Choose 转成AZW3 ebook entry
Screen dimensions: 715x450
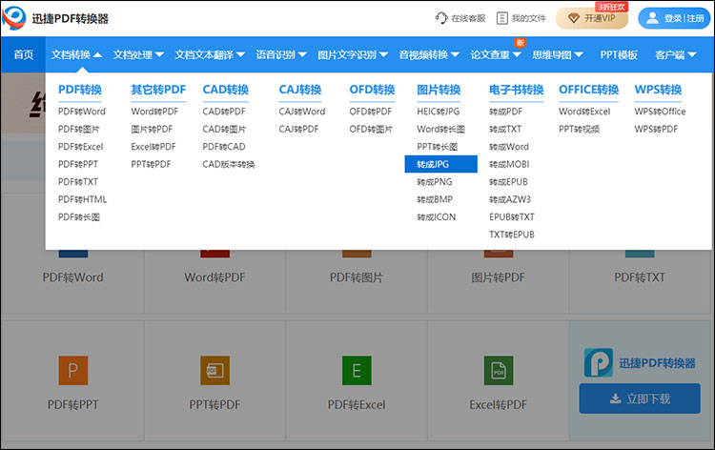(x=510, y=199)
